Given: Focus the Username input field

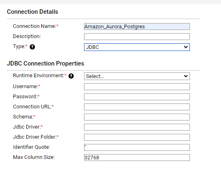Looking at the screenshot, I should (x=137, y=87).
